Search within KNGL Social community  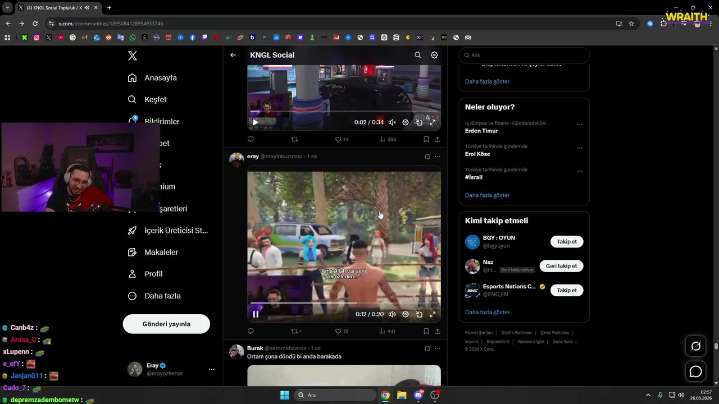(x=417, y=55)
